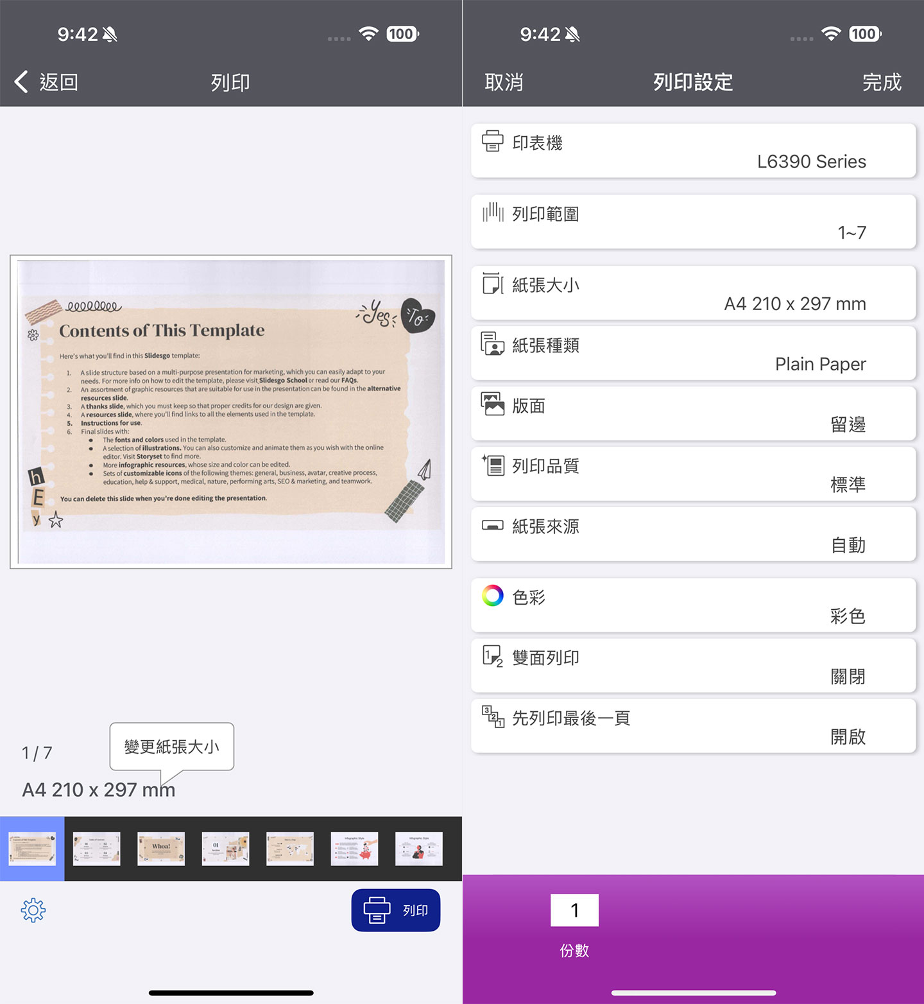Select sixth thumbnail with piggy bank
Image resolution: width=924 pixels, height=1004 pixels.
(x=354, y=849)
